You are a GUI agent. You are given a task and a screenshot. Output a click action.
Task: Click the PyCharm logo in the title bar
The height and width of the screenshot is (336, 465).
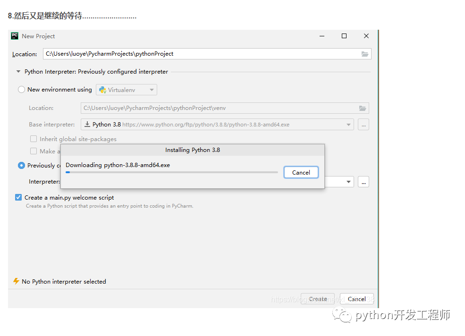[15, 36]
